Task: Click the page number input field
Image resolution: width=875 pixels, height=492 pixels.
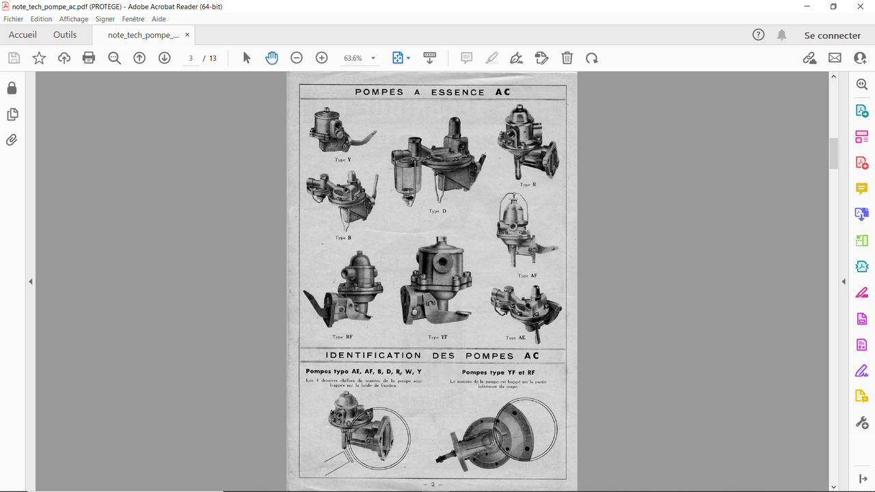Action: coord(191,58)
